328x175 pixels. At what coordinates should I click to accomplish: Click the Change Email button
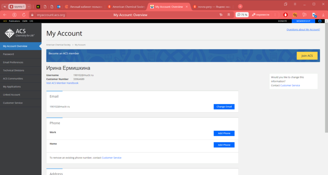click(x=224, y=107)
